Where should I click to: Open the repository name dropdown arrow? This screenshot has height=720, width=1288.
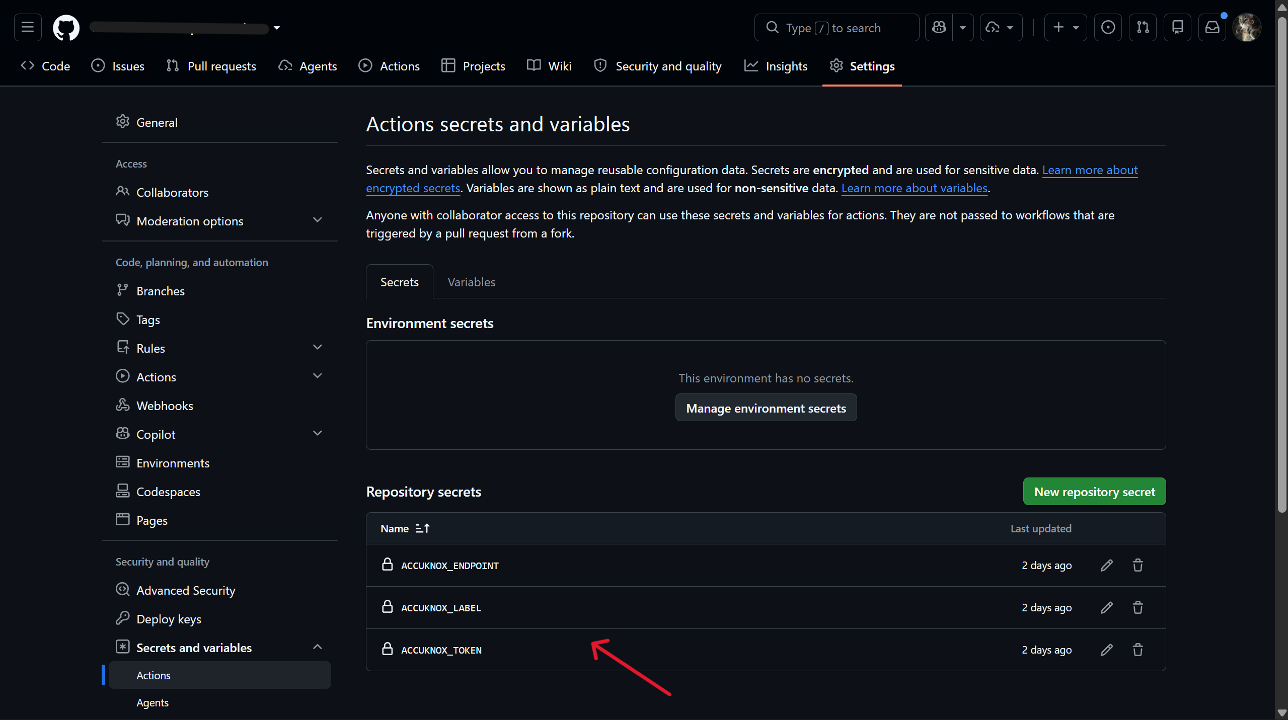coord(277,28)
